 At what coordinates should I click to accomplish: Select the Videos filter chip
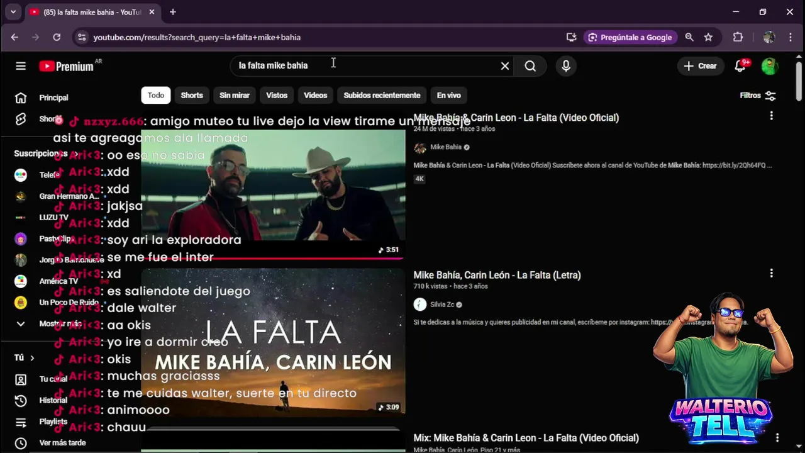click(316, 96)
